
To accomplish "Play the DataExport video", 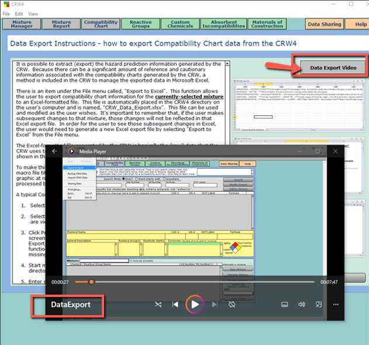I will [x=195, y=304].
